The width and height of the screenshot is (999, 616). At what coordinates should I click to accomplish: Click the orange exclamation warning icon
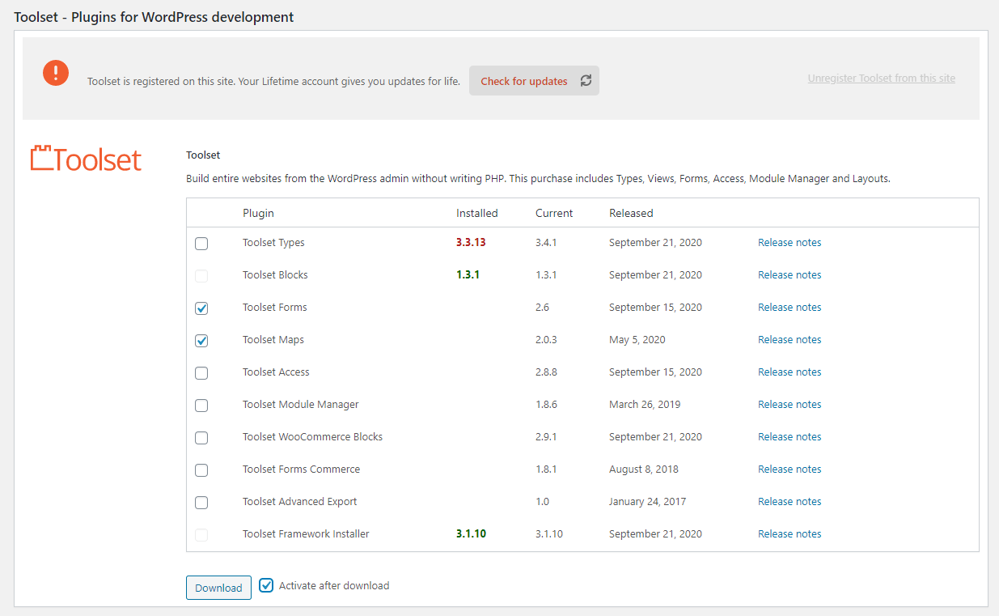click(56, 73)
